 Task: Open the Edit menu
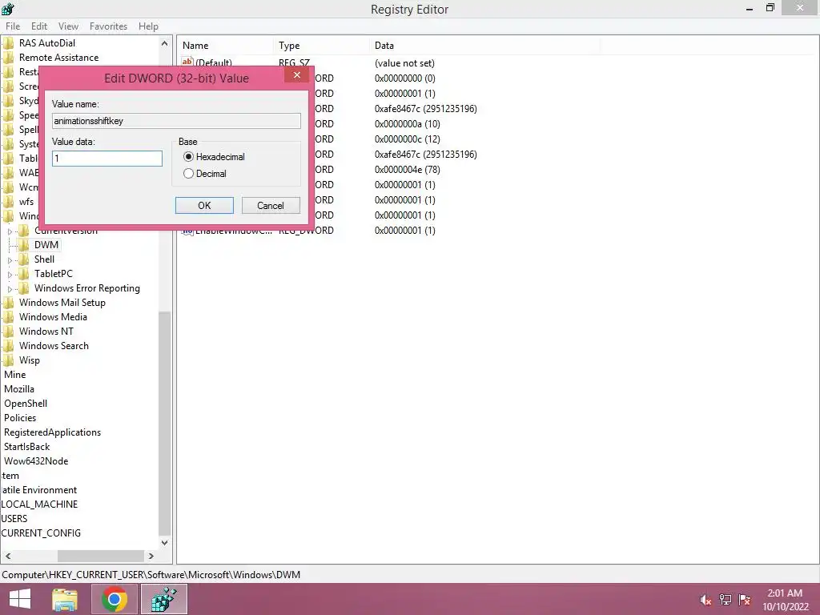click(39, 26)
